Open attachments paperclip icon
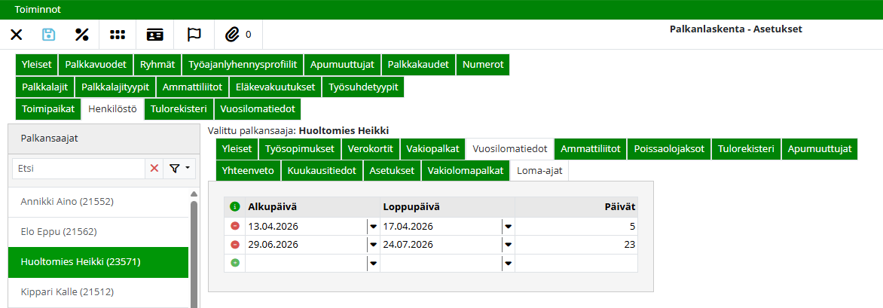Image resolution: width=883 pixels, height=308 pixels. pos(232,35)
